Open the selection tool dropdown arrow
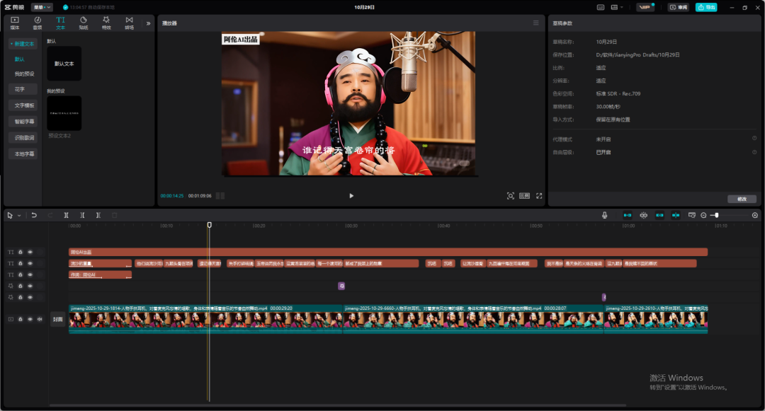This screenshot has height=411, width=765. tap(19, 215)
